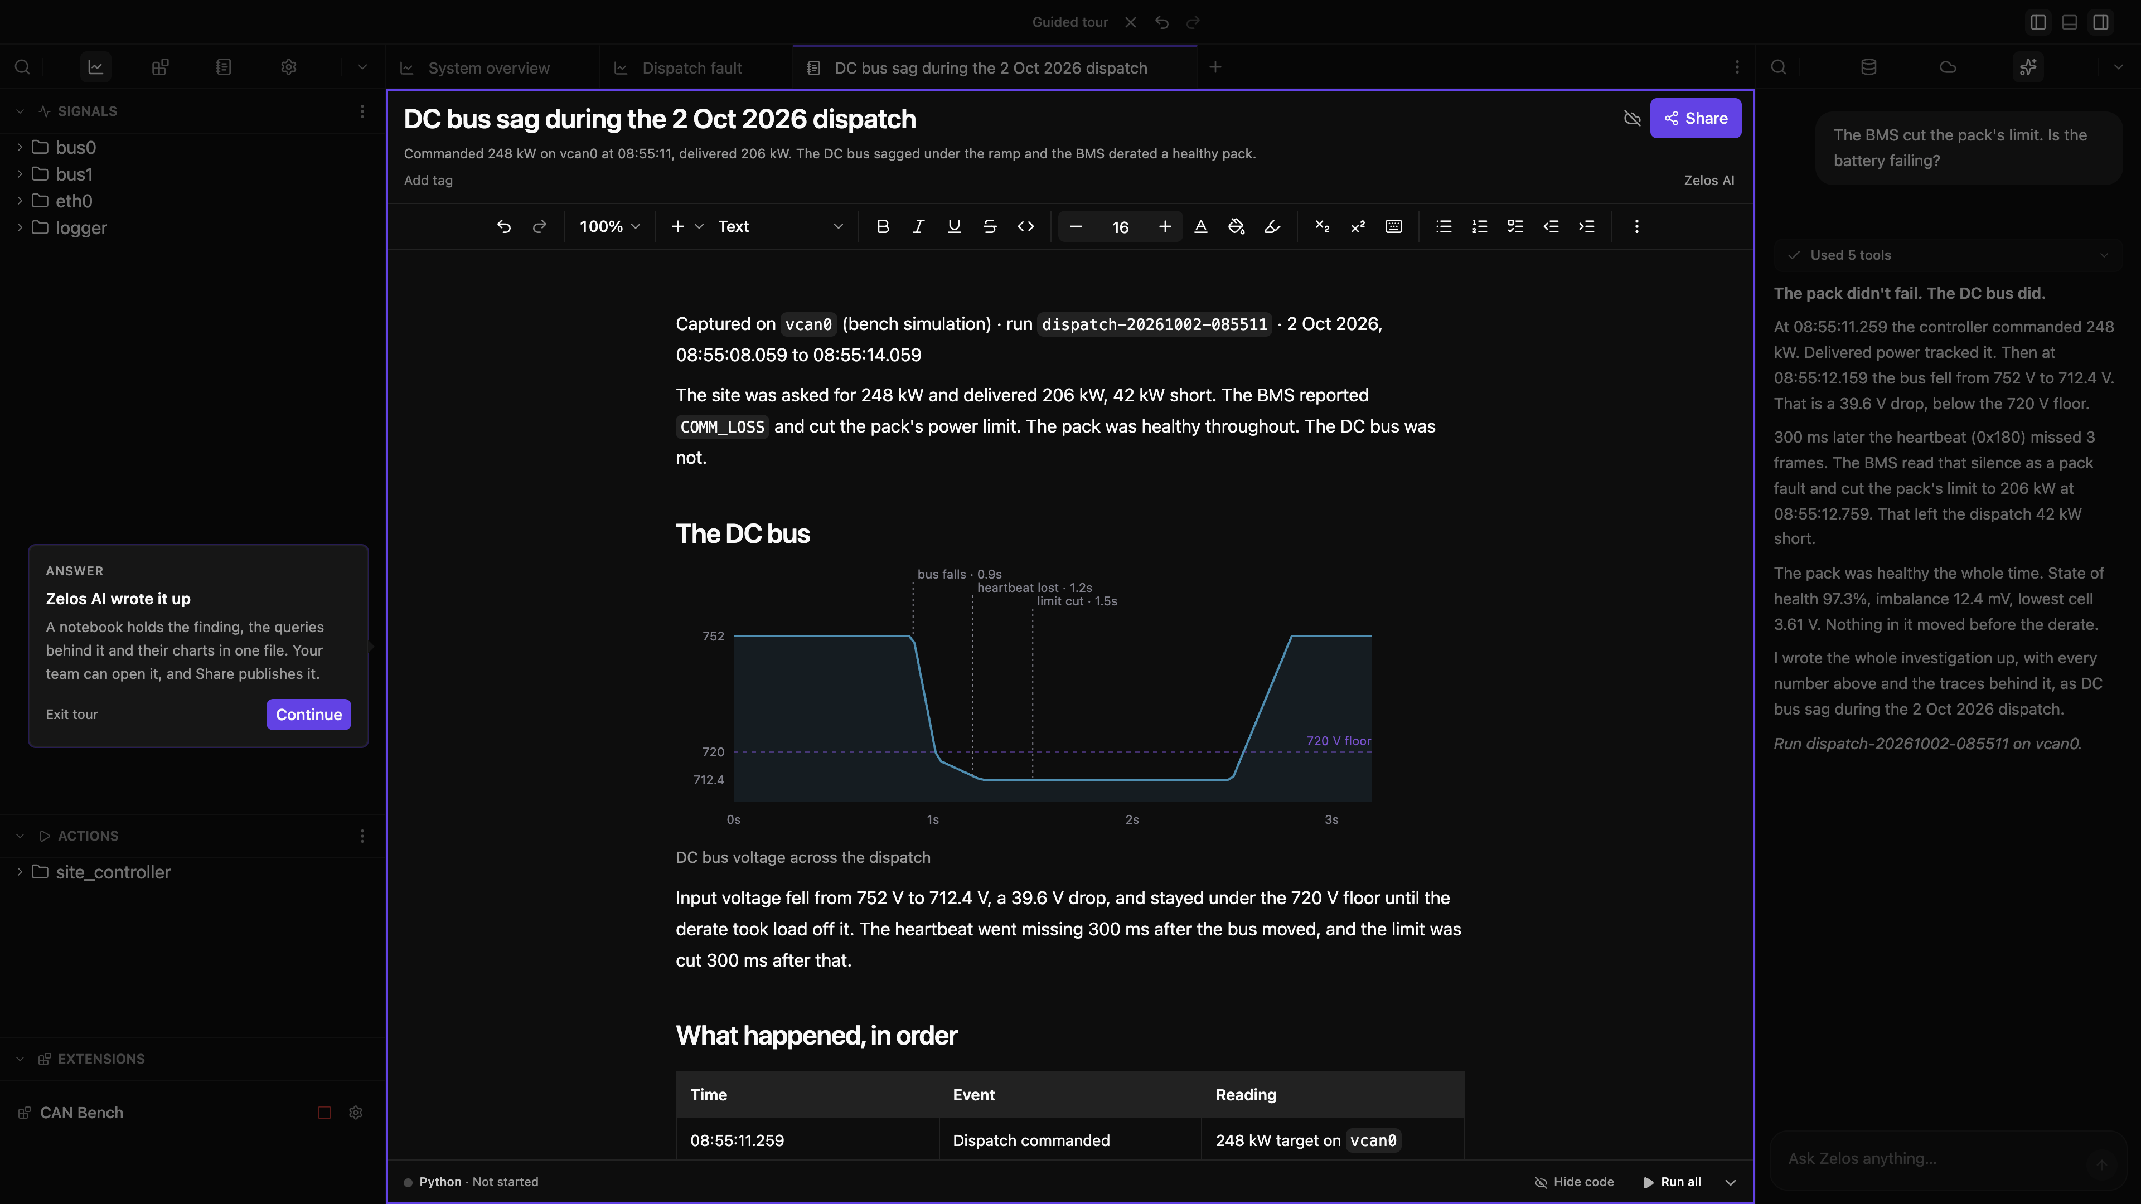The image size is (2141, 1204).
Task: Redo in the notebook editor toolbar
Action: click(539, 226)
